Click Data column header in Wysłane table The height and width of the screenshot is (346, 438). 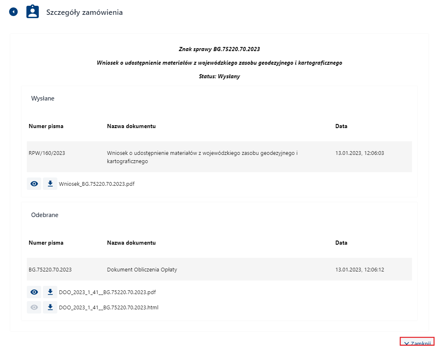click(x=341, y=126)
